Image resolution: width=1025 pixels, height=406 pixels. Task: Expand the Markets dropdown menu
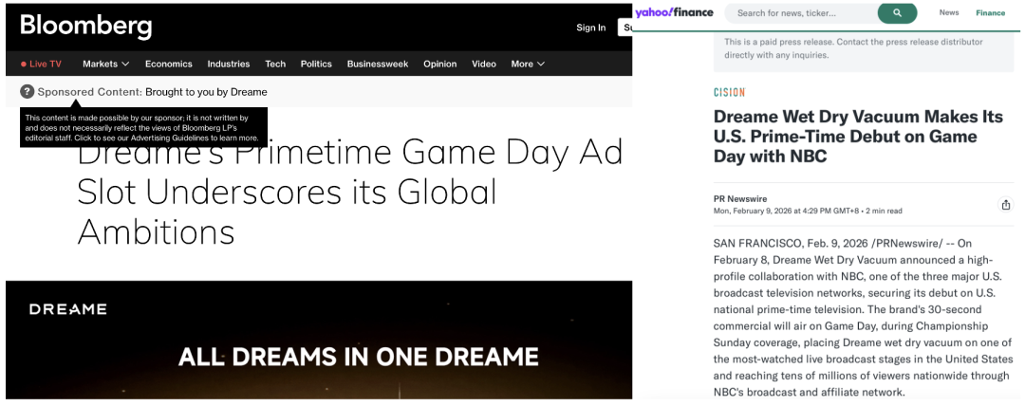105,64
